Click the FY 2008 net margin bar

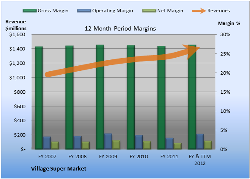point(85,145)
